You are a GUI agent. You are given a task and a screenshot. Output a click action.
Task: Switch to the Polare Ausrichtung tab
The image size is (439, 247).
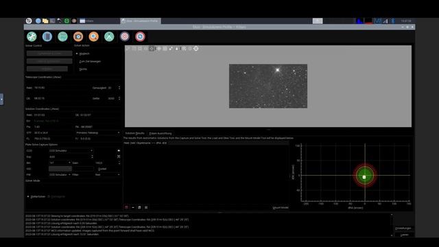pyautogui.click(x=161, y=133)
